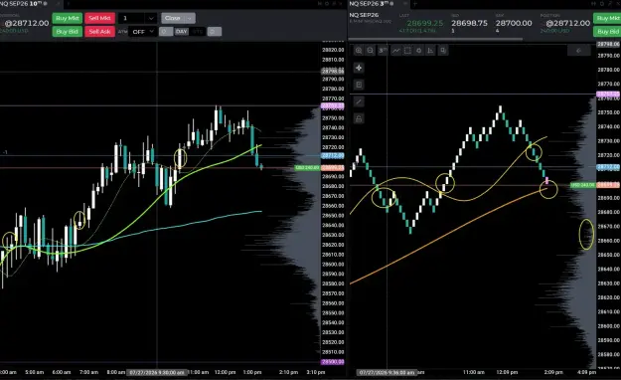Click the horizontal scrollbar under quote panel
621x380 pixels.
(x=435, y=39)
